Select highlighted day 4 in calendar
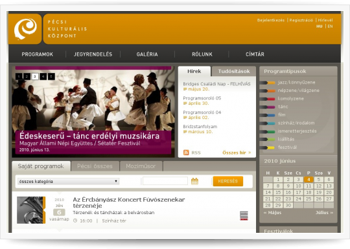This screenshot has height=249, width=350. tap(309, 180)
